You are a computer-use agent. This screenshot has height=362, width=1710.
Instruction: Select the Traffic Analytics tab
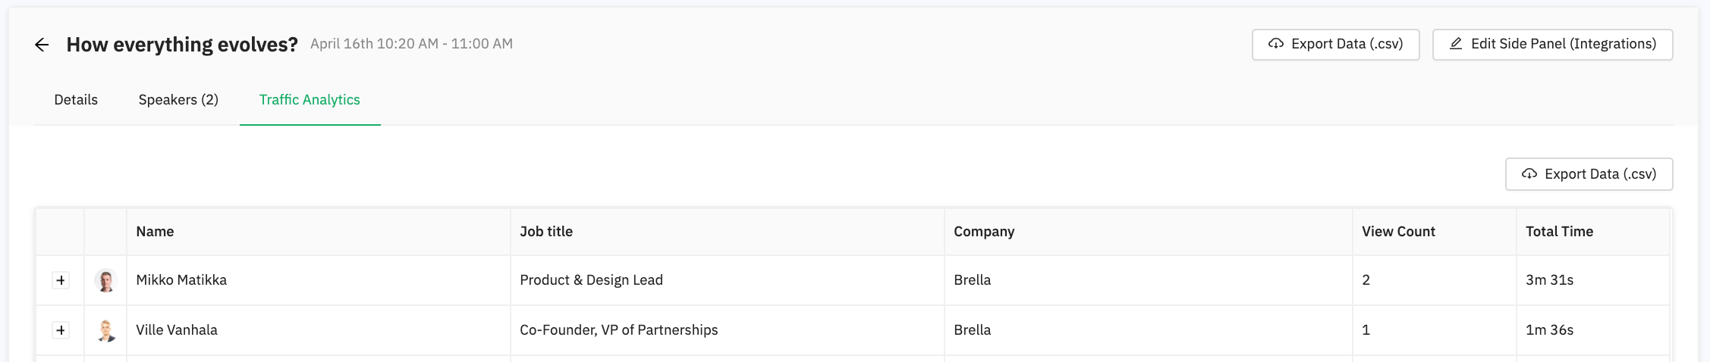[310, 100]
